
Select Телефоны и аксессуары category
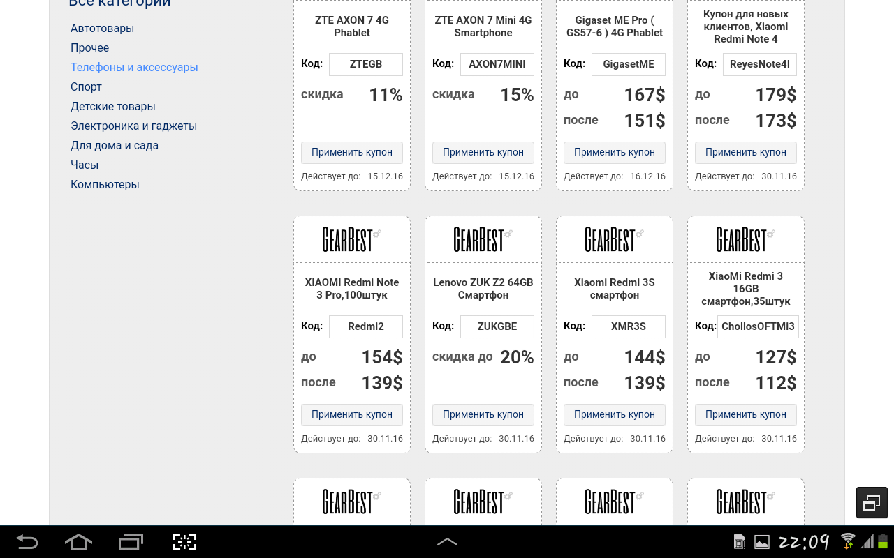[134, 67]
